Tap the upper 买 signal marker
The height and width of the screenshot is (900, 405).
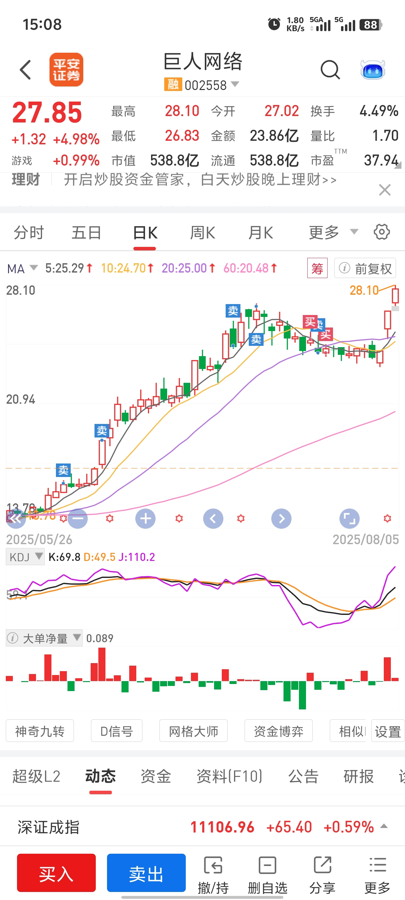tap(310, 322)
